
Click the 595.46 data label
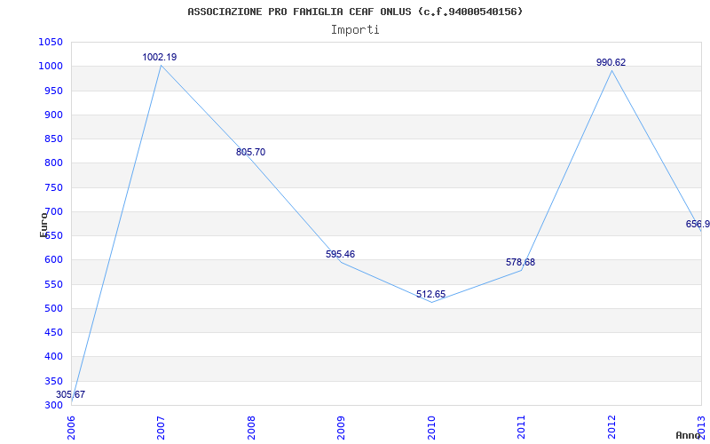tap(340, 254)
